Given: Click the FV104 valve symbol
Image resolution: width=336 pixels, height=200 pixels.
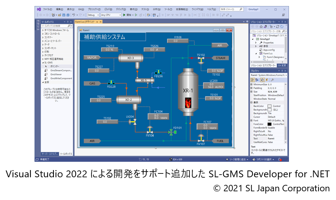Looking at the screenshot, I should pos(150,130).
